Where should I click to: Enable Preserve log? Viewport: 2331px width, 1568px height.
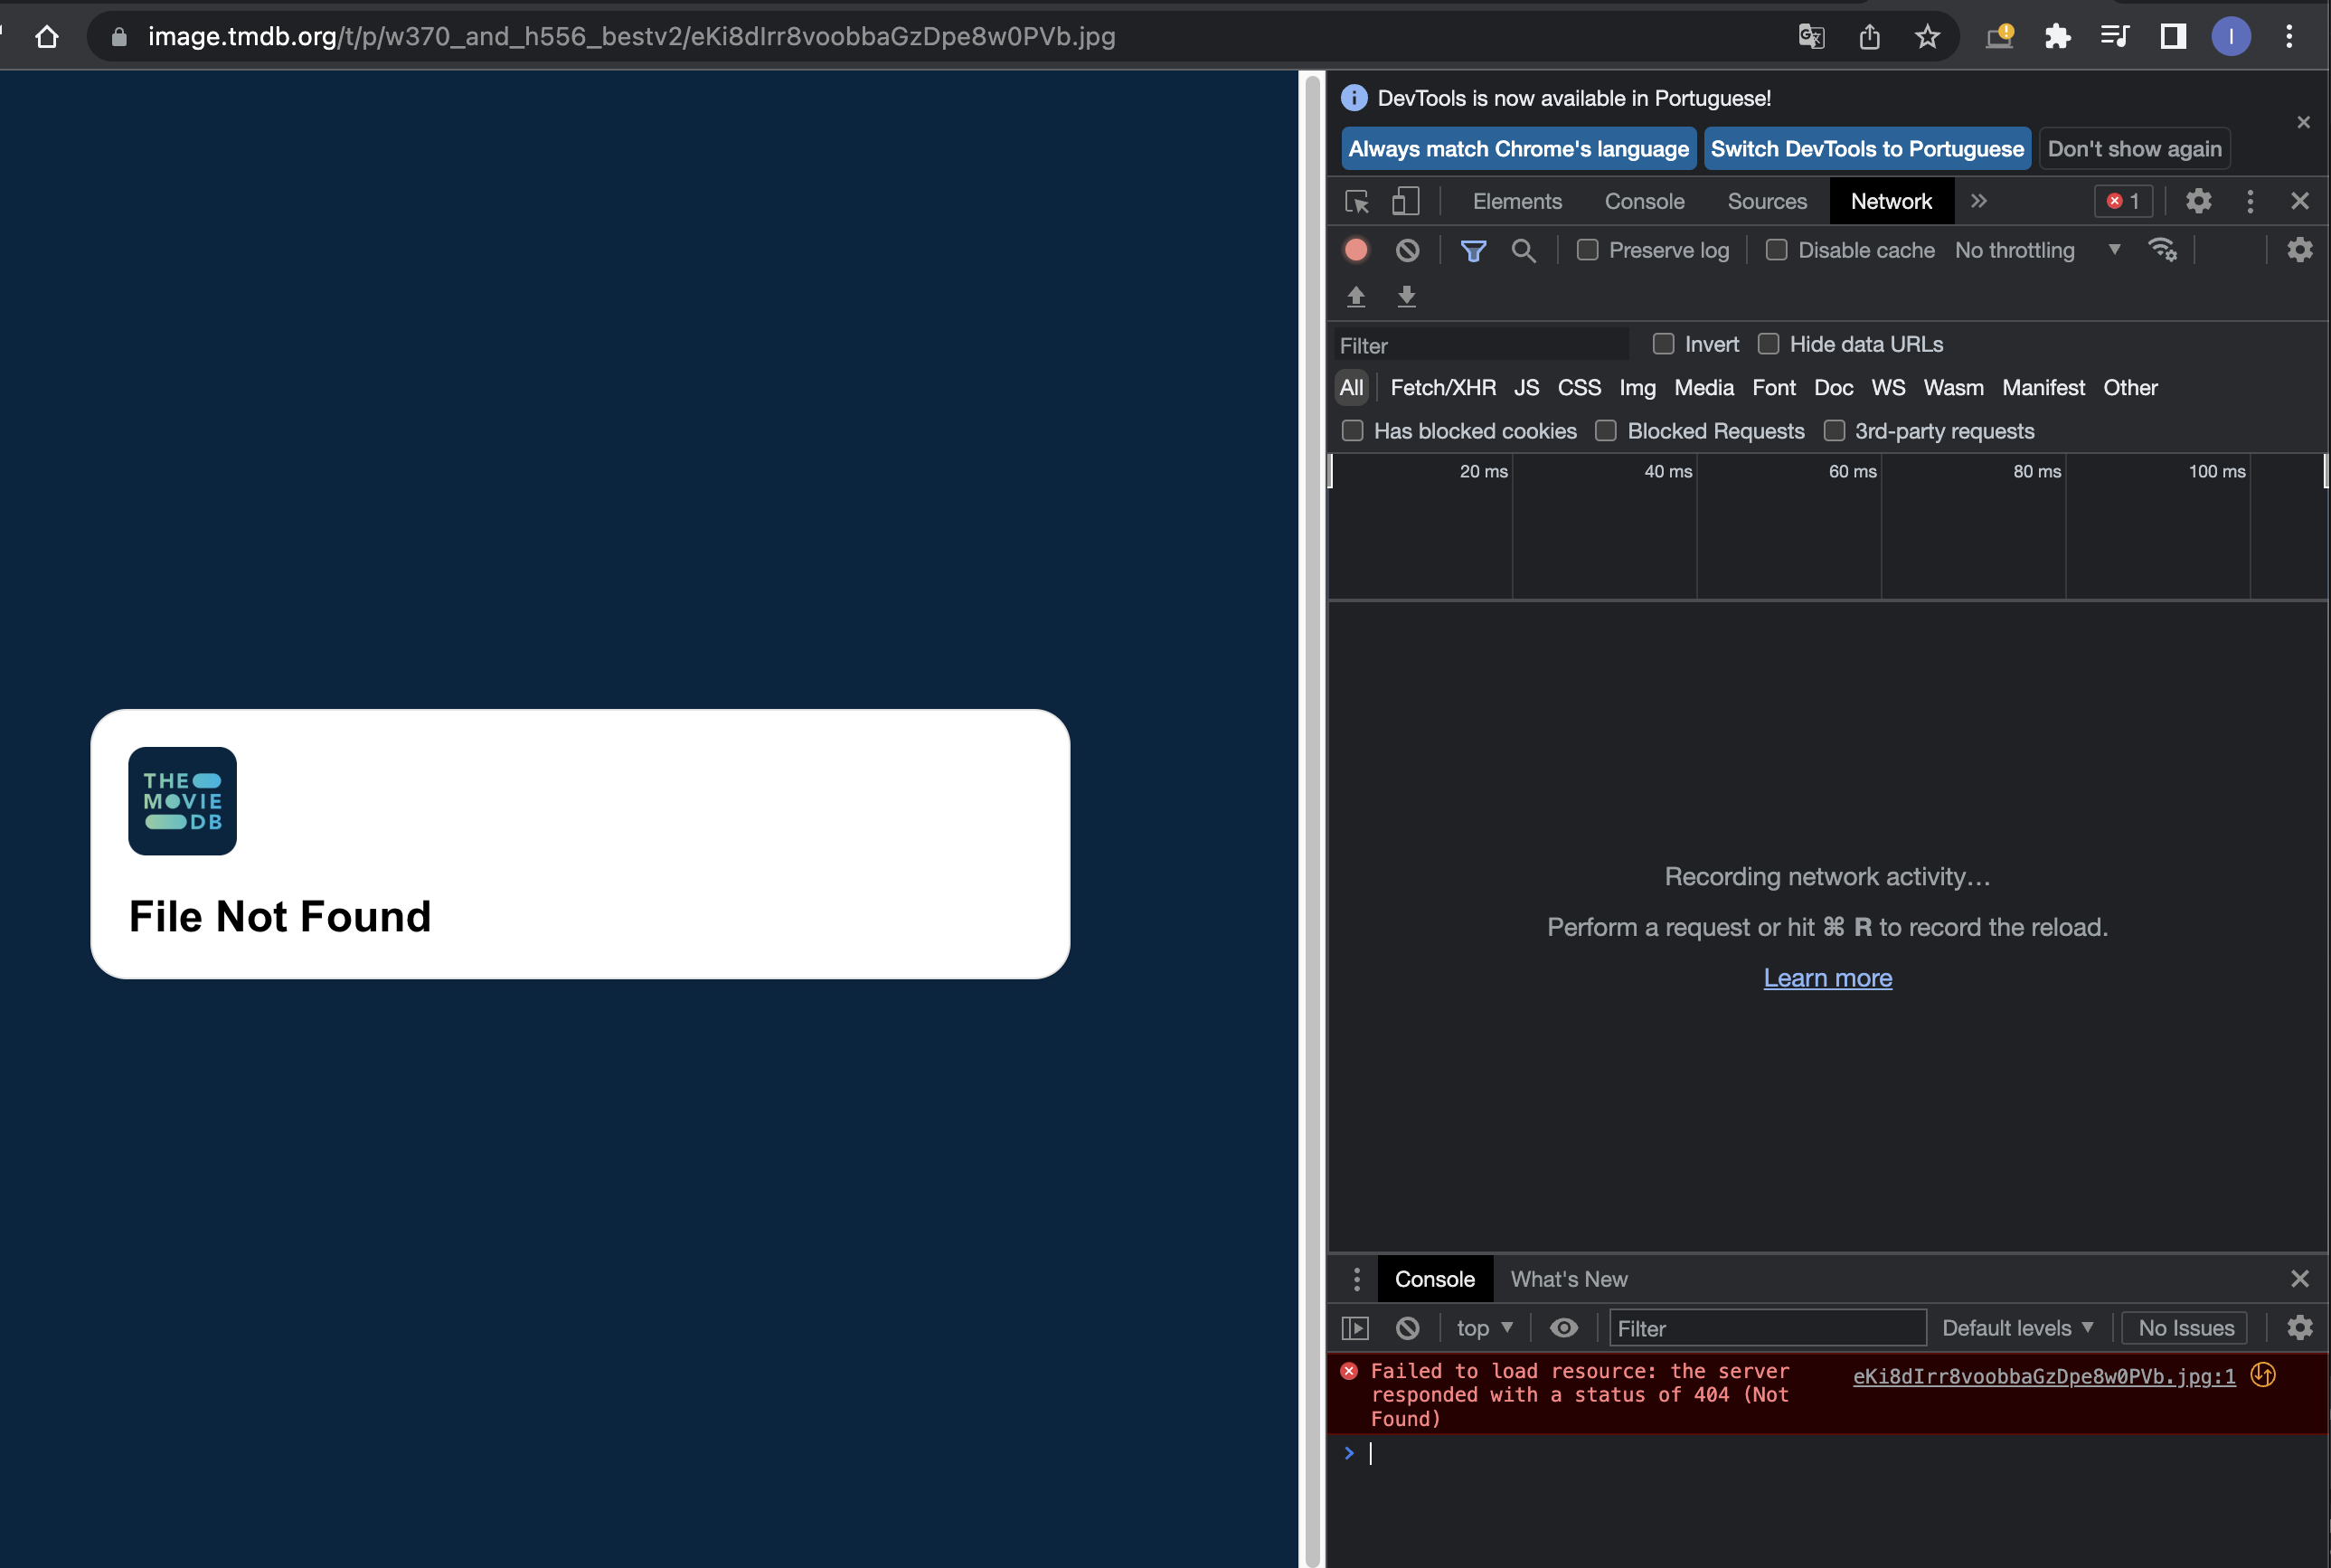(x=1587, y=250)
